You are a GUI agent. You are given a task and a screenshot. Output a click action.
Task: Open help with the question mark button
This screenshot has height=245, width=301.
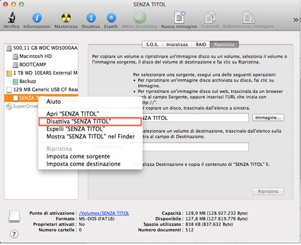[14, 234]
